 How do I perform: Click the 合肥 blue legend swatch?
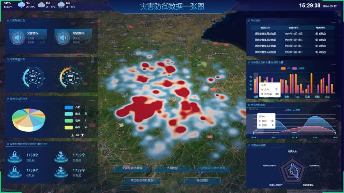click(x=69, y=107)
